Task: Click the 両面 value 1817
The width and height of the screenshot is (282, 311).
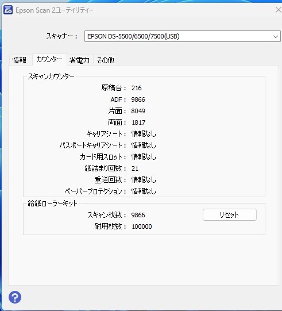Action: [x=138, y=122]
